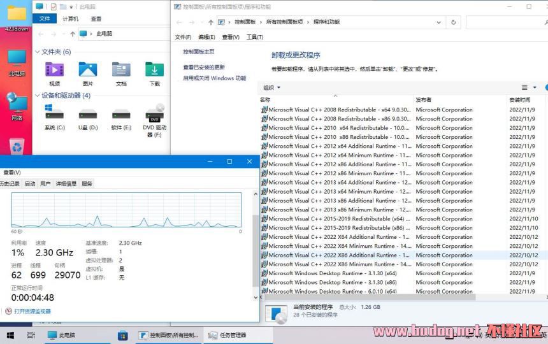The image size is (548, 344).
Task: Switch to 任务管理器 taskbar button
Action: (237, 335)
